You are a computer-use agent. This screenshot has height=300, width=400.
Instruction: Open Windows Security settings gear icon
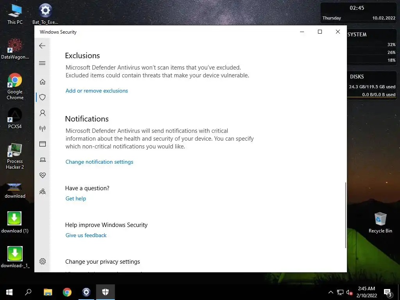43,261
